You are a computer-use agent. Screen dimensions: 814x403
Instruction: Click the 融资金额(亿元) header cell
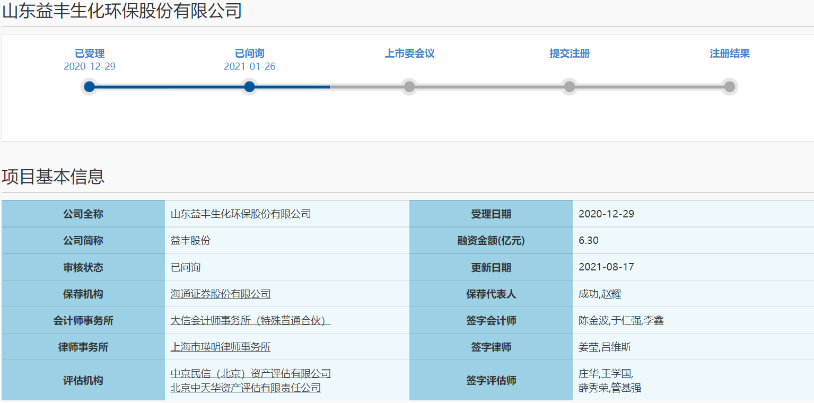coord(491,241)
